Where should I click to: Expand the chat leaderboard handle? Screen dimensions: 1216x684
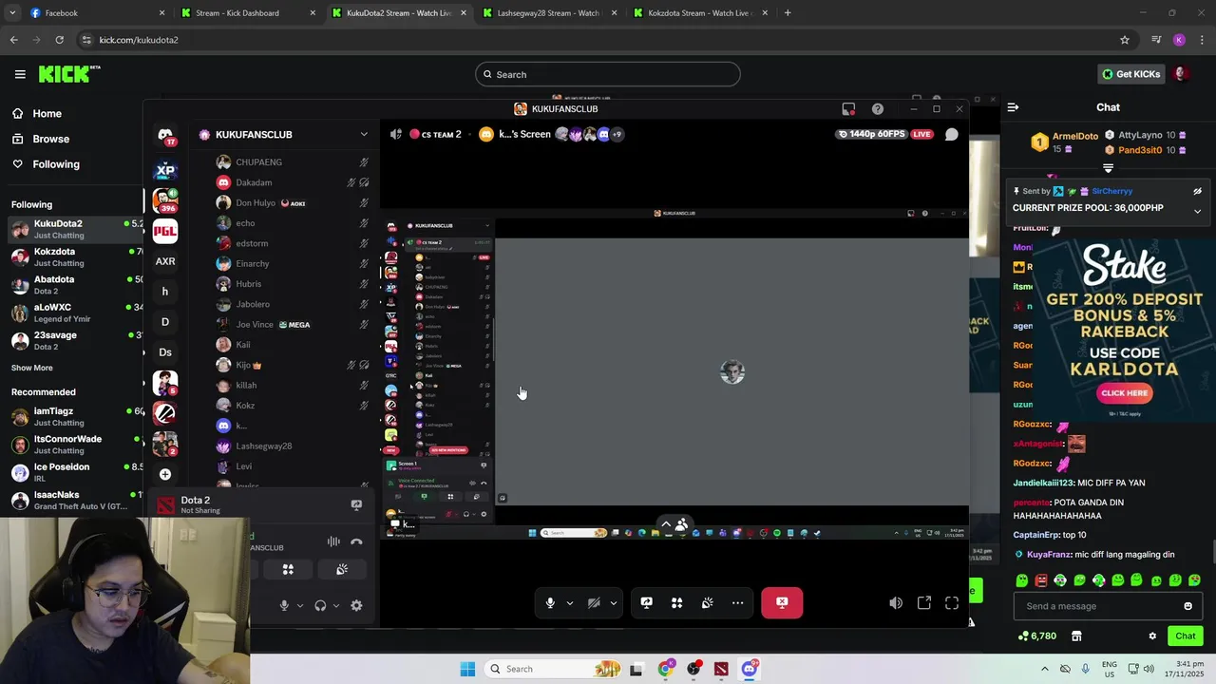click(1108, 168)
